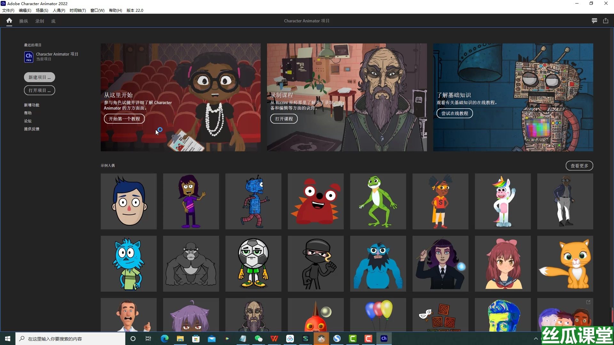Switch to 流 workspace tab
The width and height of the screenshot is (614, 345).
tap(53, 21)
